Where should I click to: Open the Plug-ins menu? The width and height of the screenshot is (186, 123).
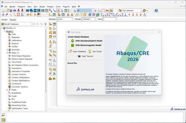click(66, 6)
